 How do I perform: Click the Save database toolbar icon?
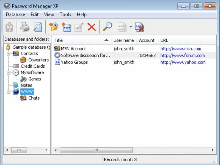9,27
